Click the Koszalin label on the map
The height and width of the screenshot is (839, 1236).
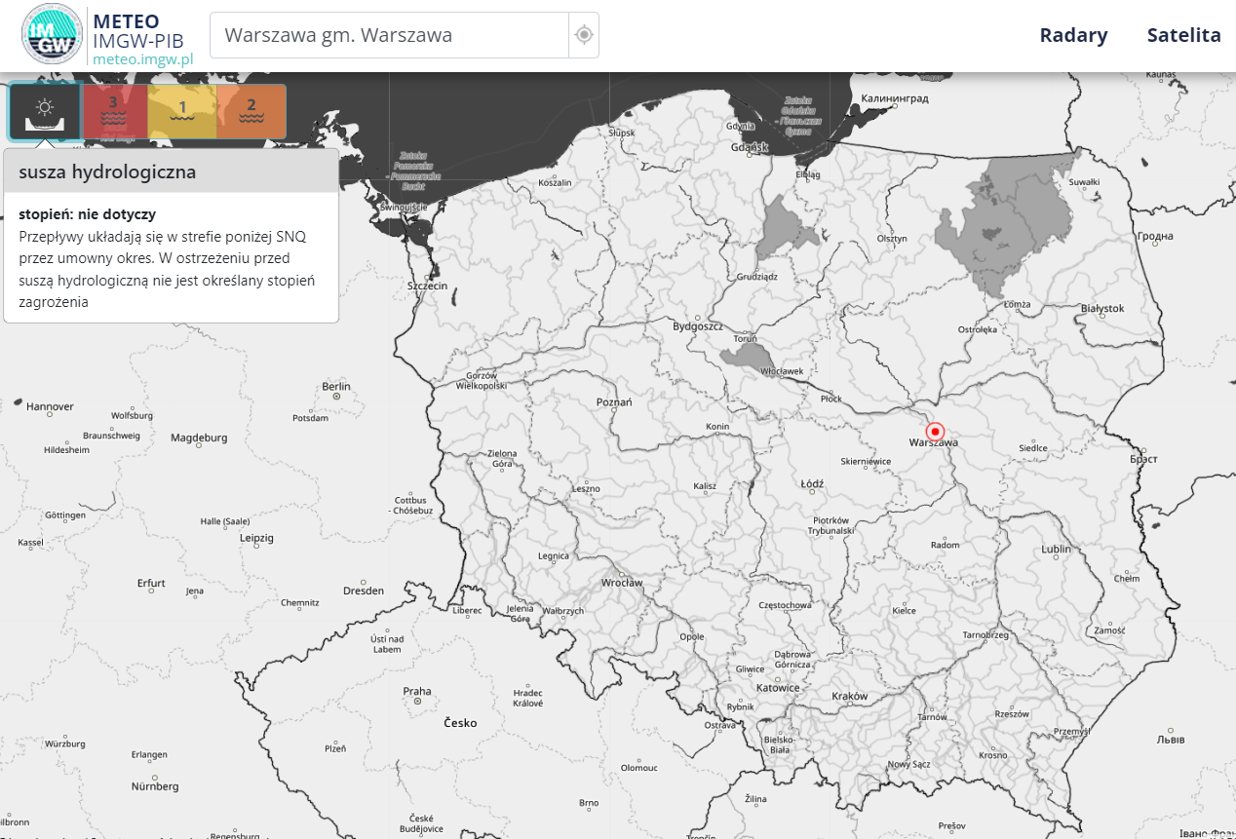click(555, 182)
